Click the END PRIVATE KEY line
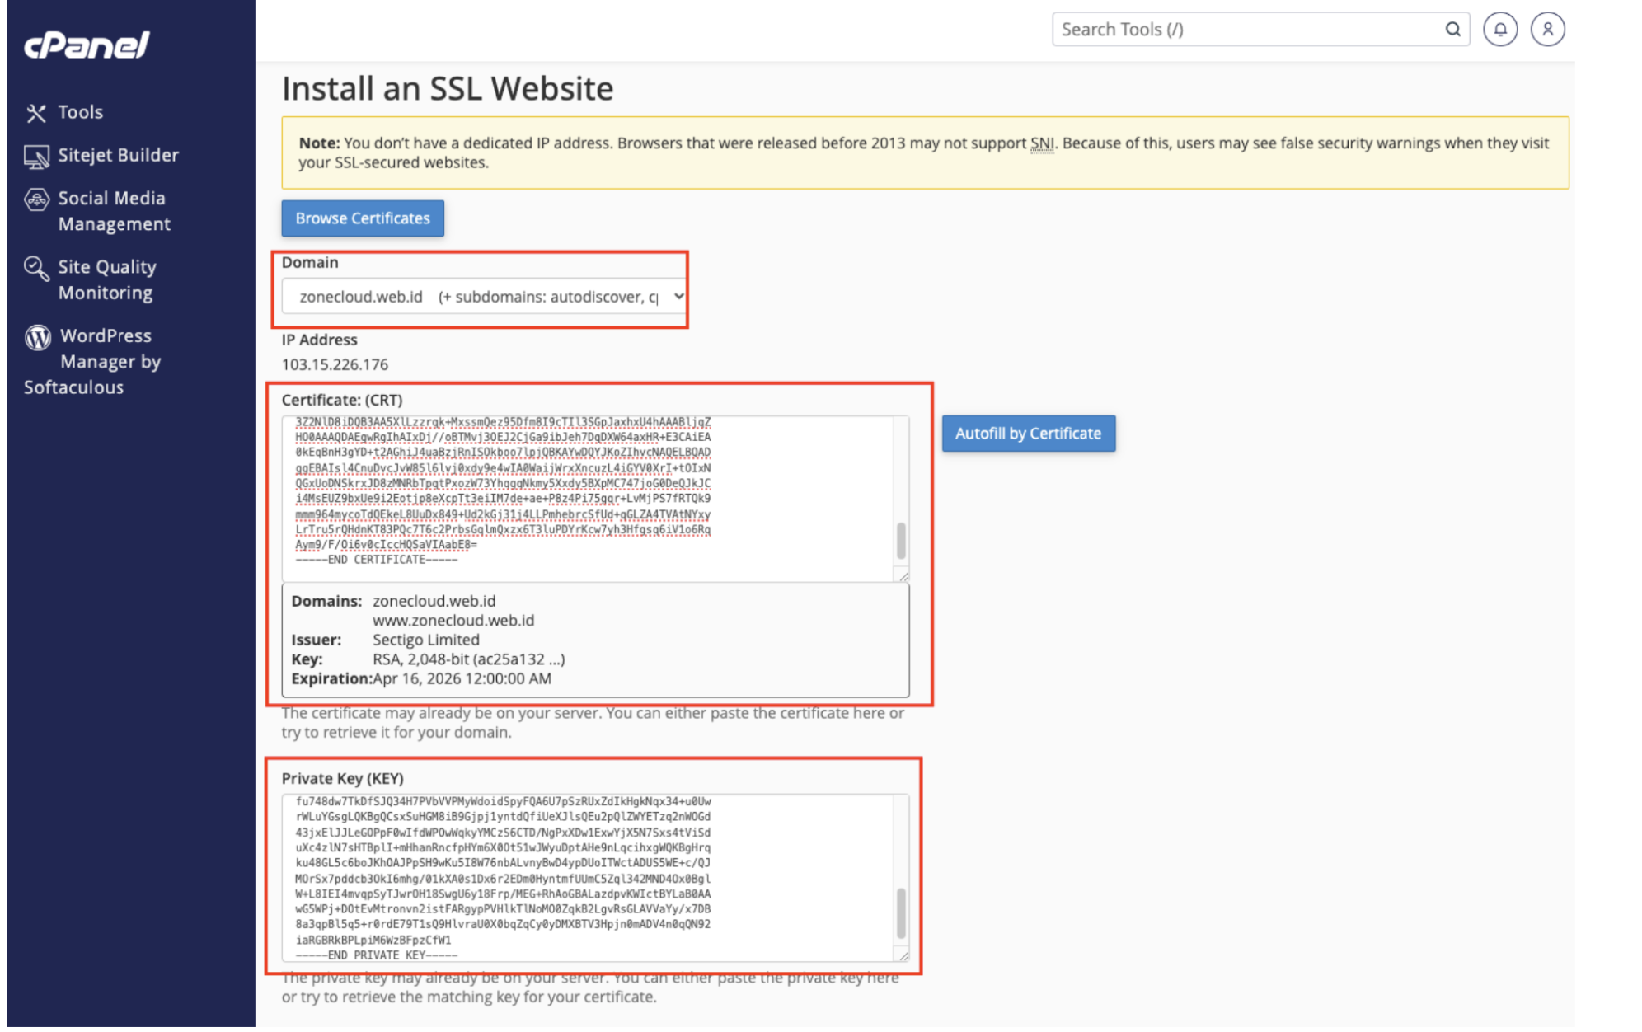 pyautogui.click(x=376, y=955)
